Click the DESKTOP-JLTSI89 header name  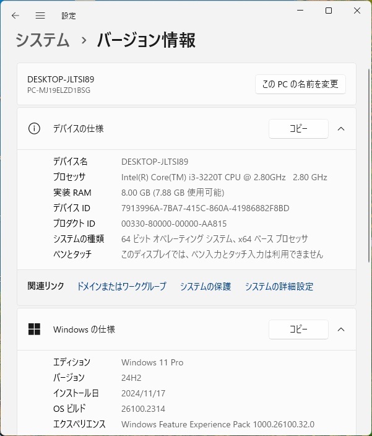pyautogui.click(x=61, y=79)
